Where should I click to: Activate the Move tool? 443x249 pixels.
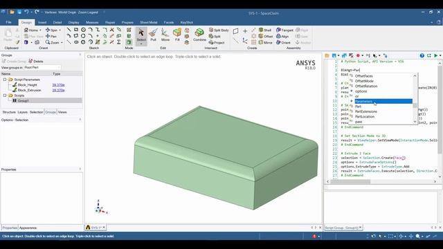pyautogui.click(x=165, y=35)
